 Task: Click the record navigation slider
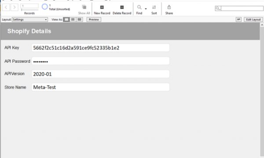(x=29, y=10)
